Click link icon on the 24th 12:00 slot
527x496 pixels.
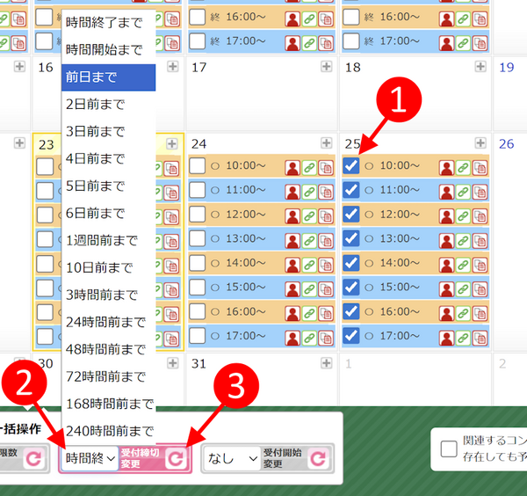pos(310,214)
